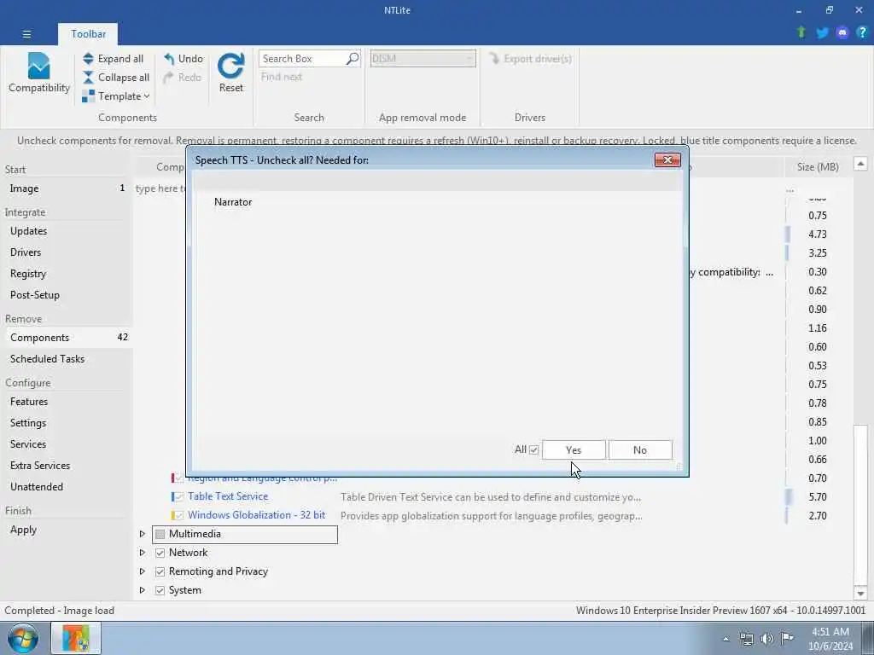Click Yes in the Speech TTS dialog
The height and width of the screenshot is (655, 874).
click(x=574, y=450)
